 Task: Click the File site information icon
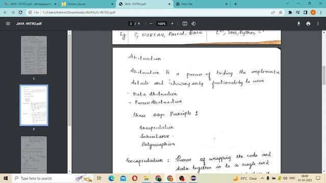[x=30, y=12]
